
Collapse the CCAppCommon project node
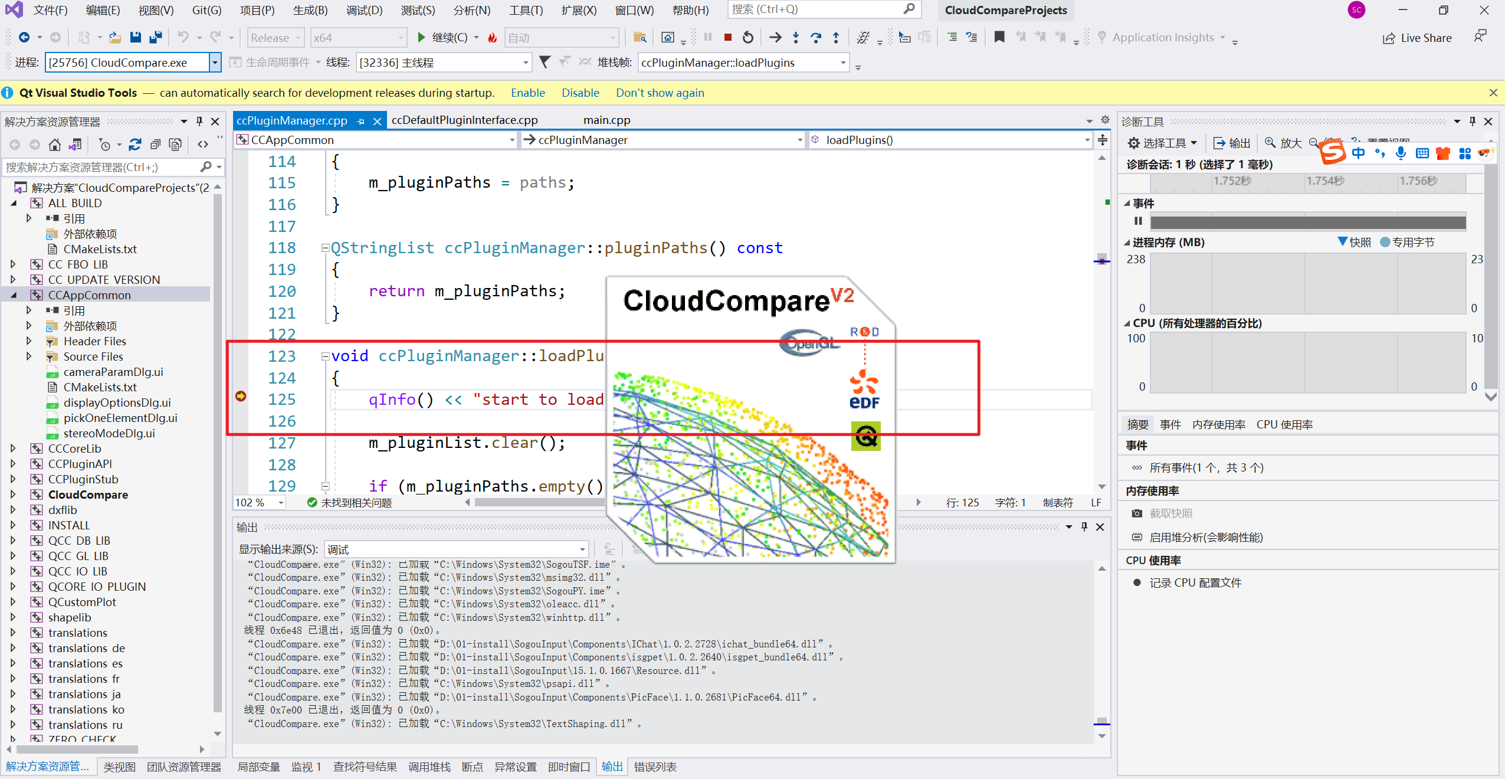pyautogui.click(x=13, y=295)
